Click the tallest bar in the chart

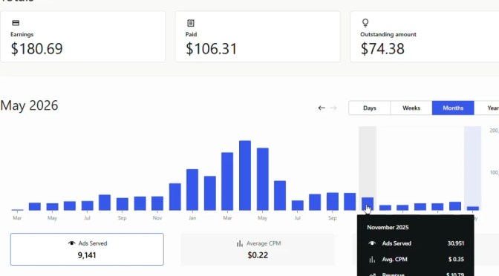tap(245, 176)
